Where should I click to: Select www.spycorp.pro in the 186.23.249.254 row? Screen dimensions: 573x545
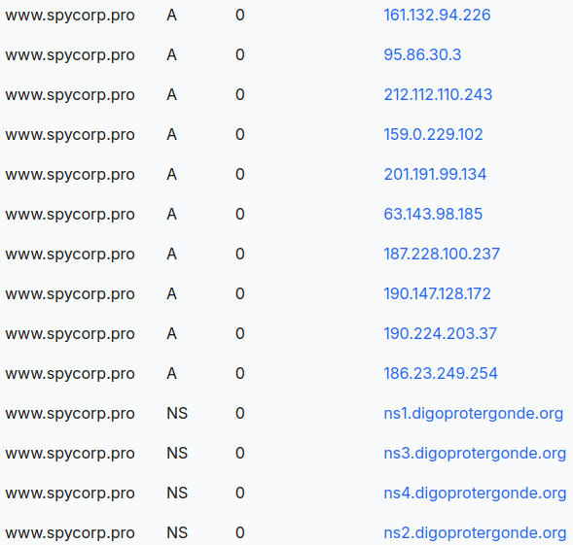point(70,374)
